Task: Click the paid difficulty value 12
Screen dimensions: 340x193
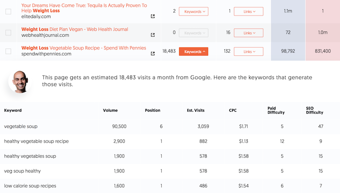Action: pos(282,141)
